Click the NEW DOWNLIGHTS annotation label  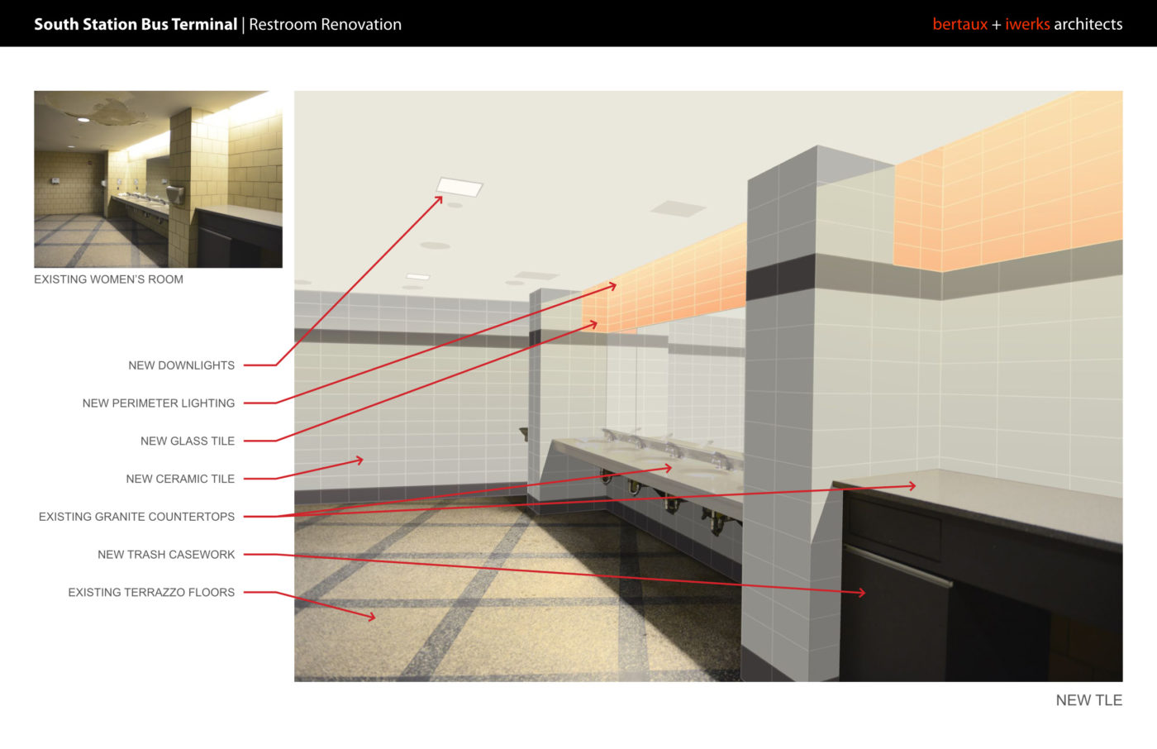point(181,365)
